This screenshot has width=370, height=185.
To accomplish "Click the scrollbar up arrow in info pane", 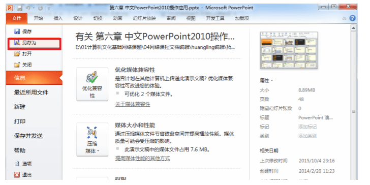I will pyautogui.click(x=353, y=28).
